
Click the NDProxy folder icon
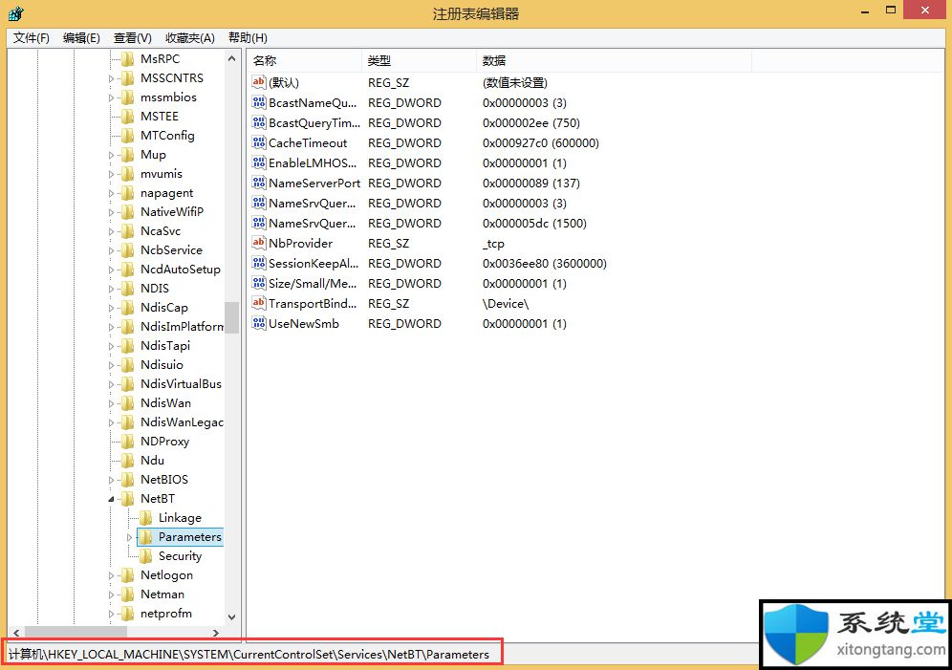pyautogui.click(x=127, y=442)
